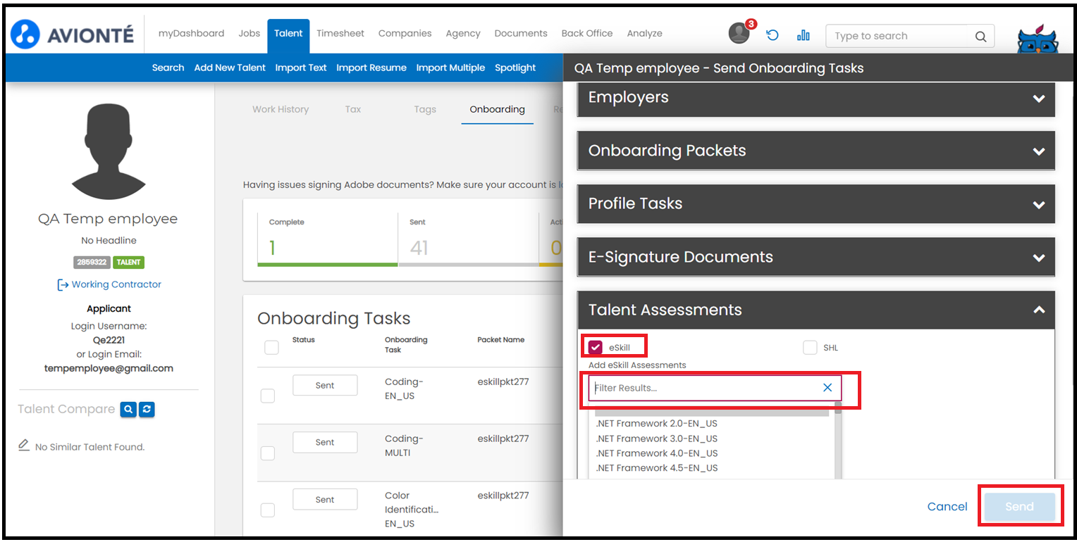
Task: Select the checkbox for Coding-EN_US row
Action: point(268,396)
